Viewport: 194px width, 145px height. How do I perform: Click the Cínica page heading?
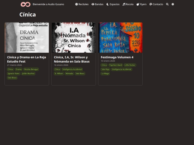[28, 15]
